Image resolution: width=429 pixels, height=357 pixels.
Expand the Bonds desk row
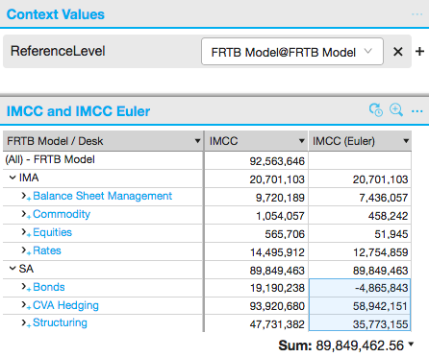[24, 287]
